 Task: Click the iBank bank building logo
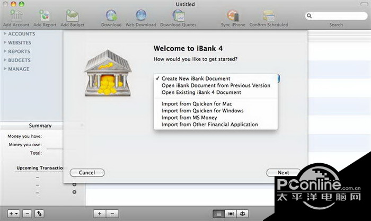pyautogui.click(x=108, y=73)
